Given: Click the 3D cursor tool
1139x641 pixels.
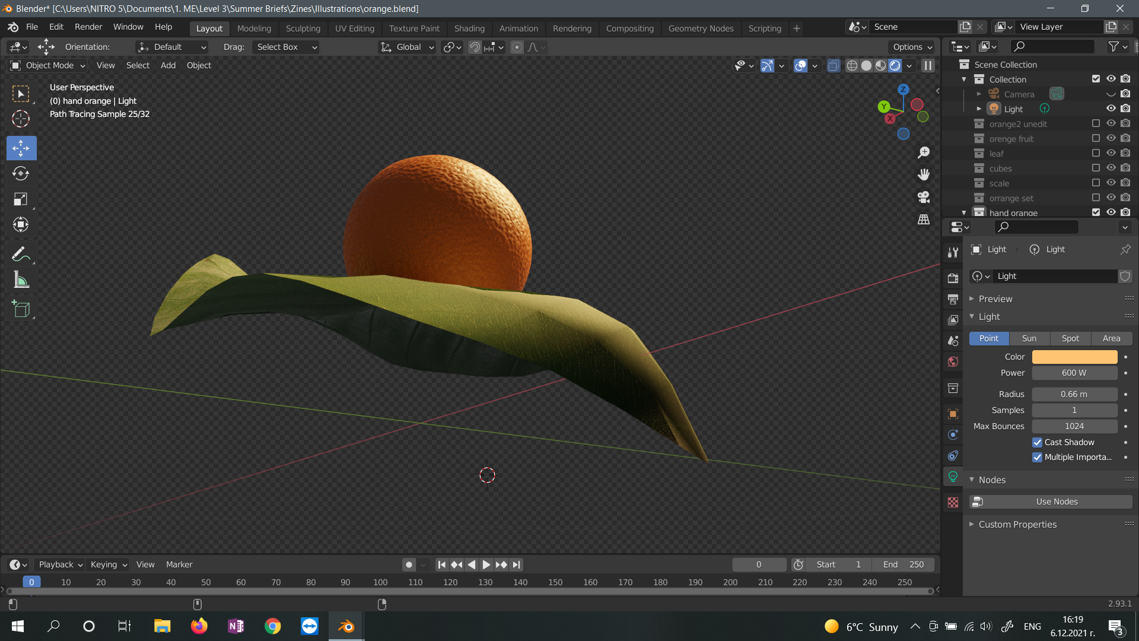Looking at the screenshot, I should 21,119.
